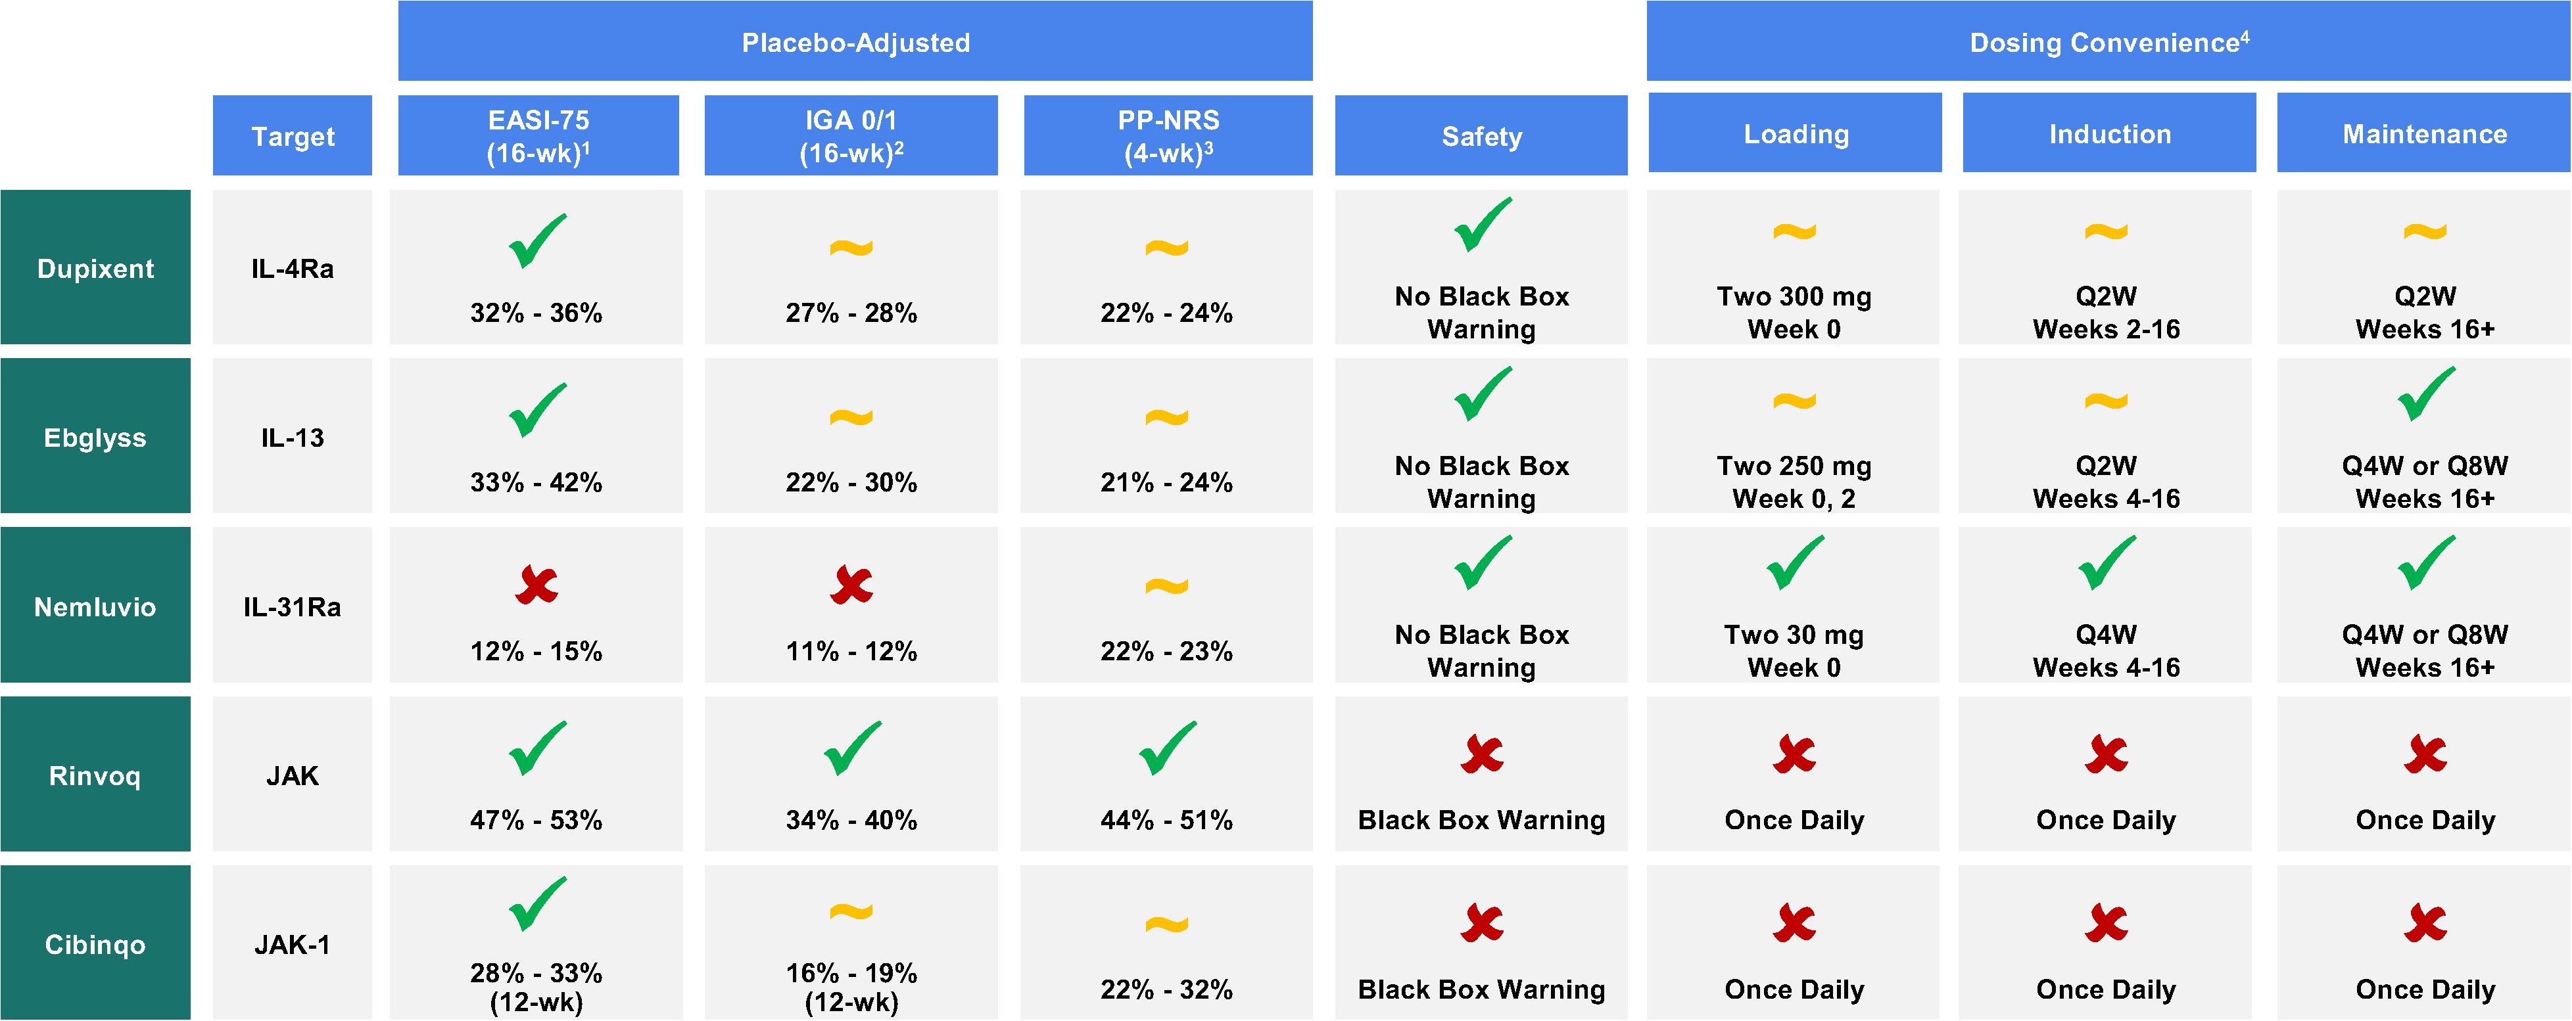The image size is (2572, 1021).
Task: Click the green checkmark in Ebglyss Maintenance cell
Action: click(2426, 394)
